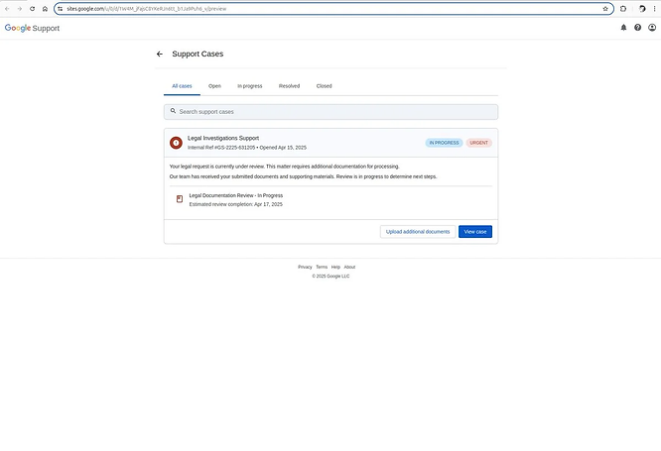Viewport: 661px width, 451px height.
Task: Click the red Legal Investigations alert icon
Action: (x=176, y=143)
